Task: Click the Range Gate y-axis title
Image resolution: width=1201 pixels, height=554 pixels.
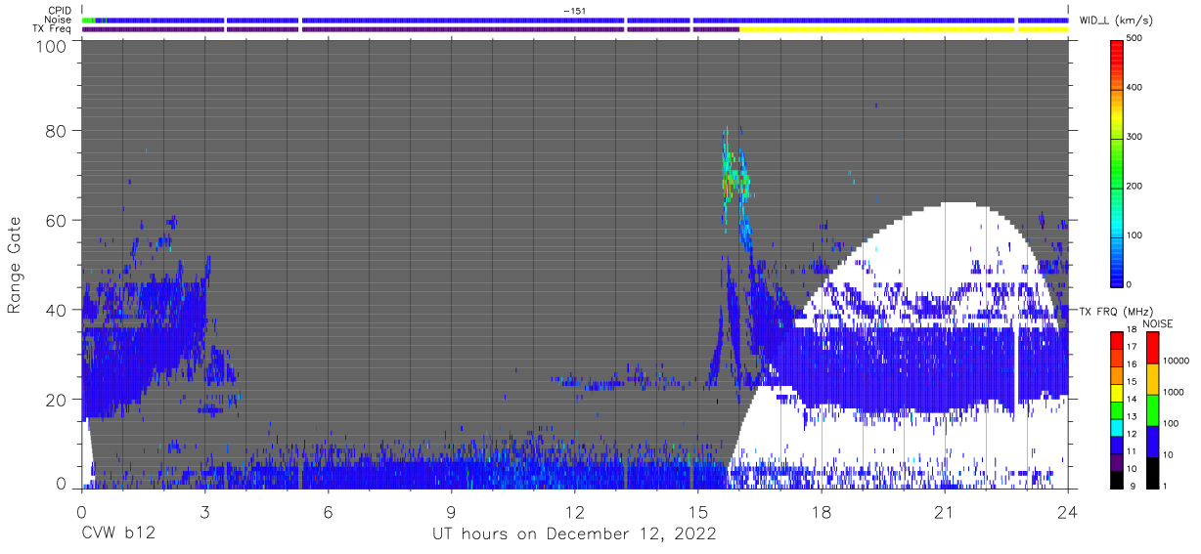Action: pyautogui.click(x=15, y=265)
